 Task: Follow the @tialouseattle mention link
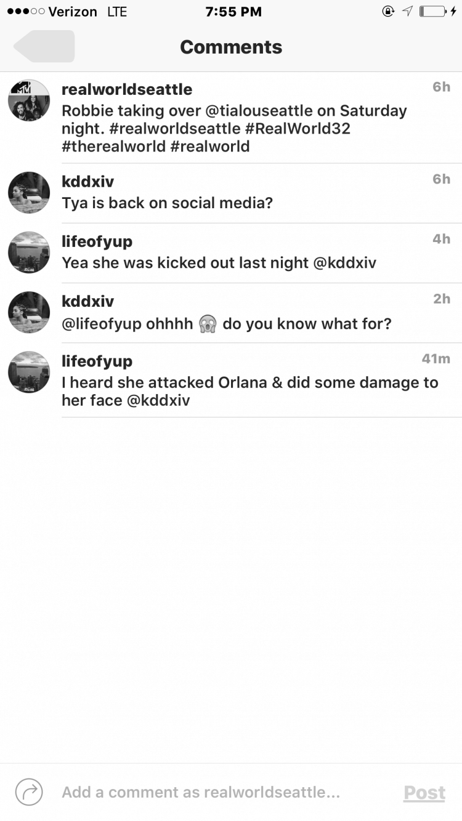point(264,111)
